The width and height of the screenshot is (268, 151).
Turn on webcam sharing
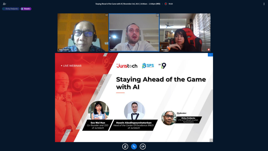(x=143, y=147)
